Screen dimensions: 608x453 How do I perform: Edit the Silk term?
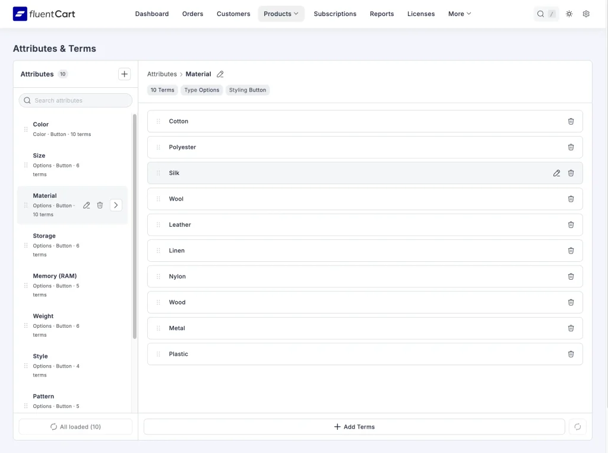coord(556,173)
